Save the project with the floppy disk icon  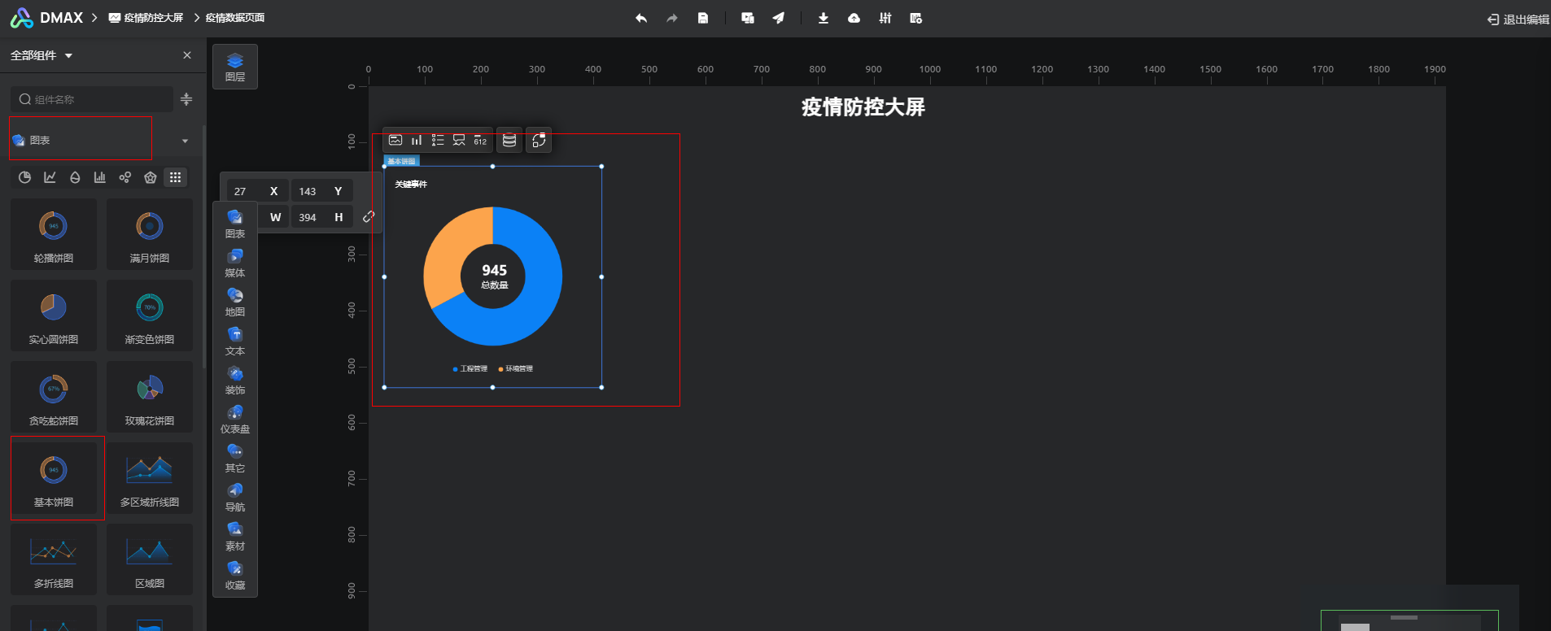(x=703, y=18)
